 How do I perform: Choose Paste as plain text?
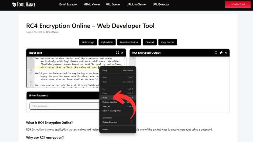coord(118,102)
